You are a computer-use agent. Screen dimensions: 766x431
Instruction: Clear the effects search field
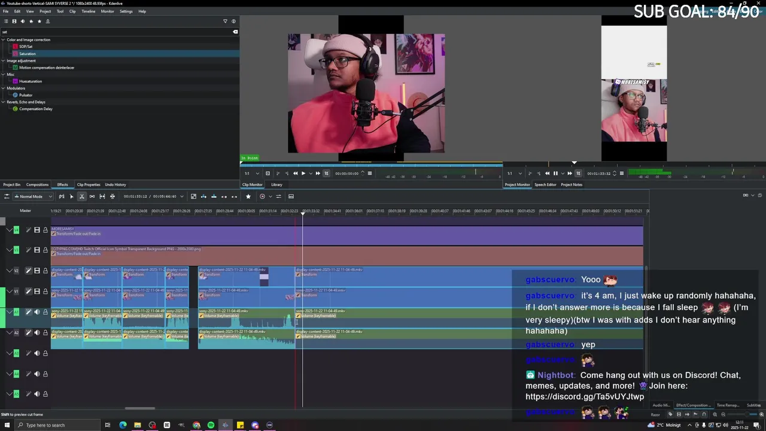point(235,32)
